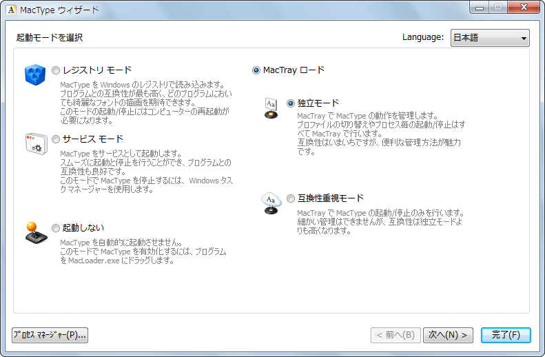Click the service mode gear window icon
The width and height of the screenshot is (545, 357).
(x=36, y=144)
